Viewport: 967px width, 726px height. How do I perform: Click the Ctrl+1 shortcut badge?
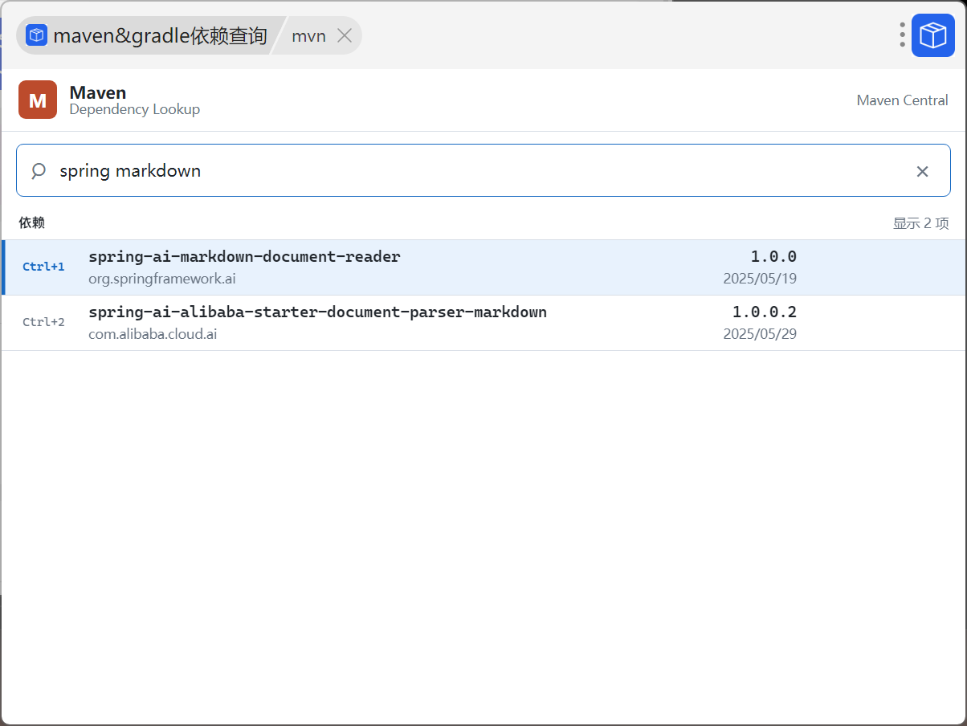coord(43,267)
